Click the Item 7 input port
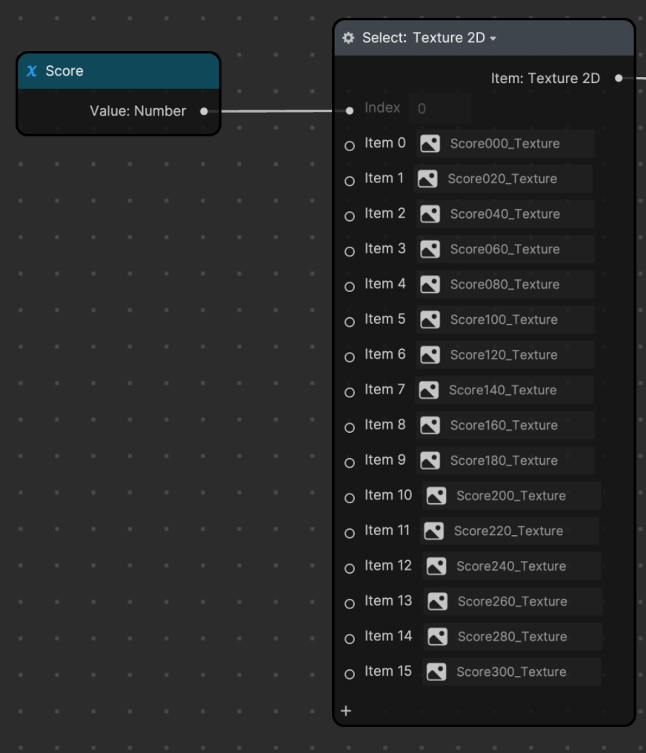Image resolution: width=646 pixels, height=753 pixels. (350, 392)
